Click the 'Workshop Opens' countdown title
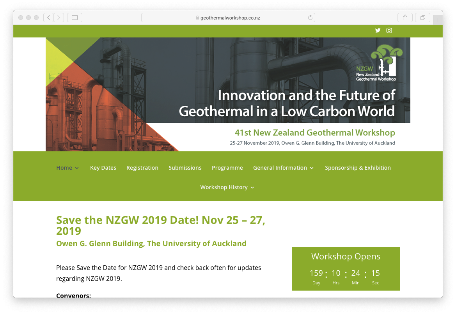 tap(346, 256)
